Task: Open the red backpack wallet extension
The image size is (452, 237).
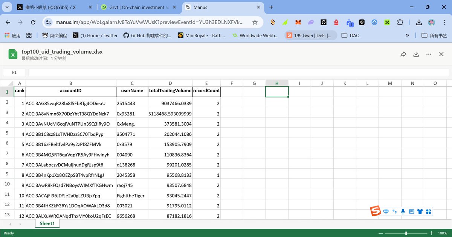Action: pos(336,23)
